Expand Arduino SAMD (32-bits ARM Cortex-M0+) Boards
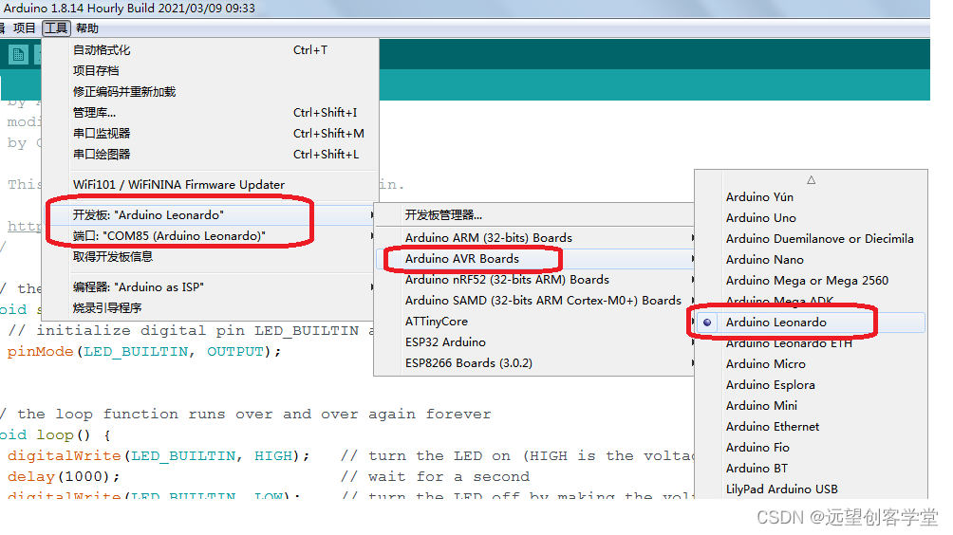 tap(534, 301)
